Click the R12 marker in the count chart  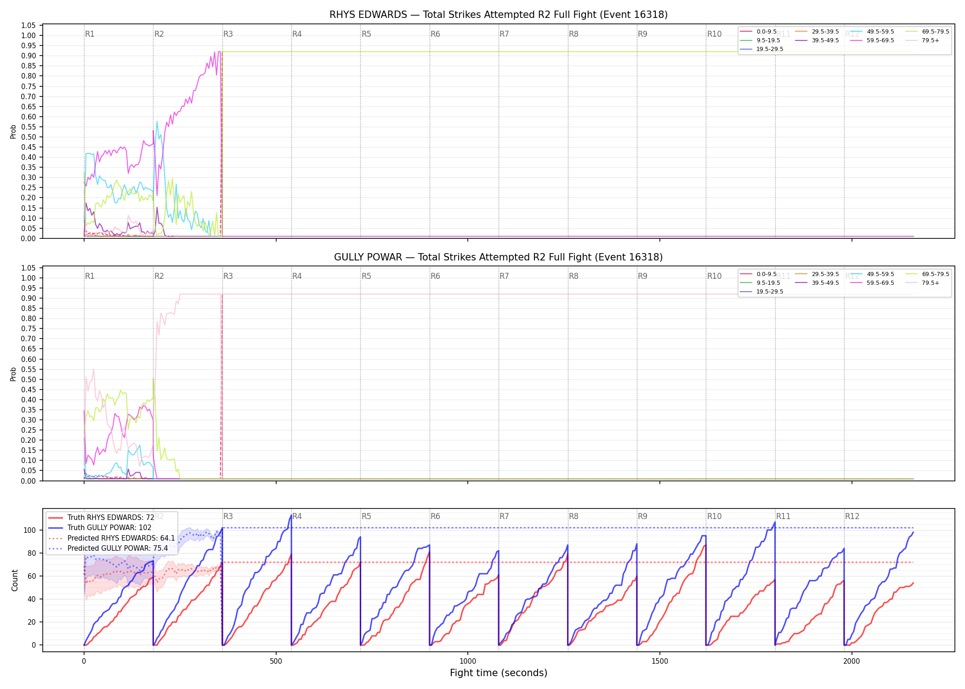pyautogui.click(x=852, y=516)
